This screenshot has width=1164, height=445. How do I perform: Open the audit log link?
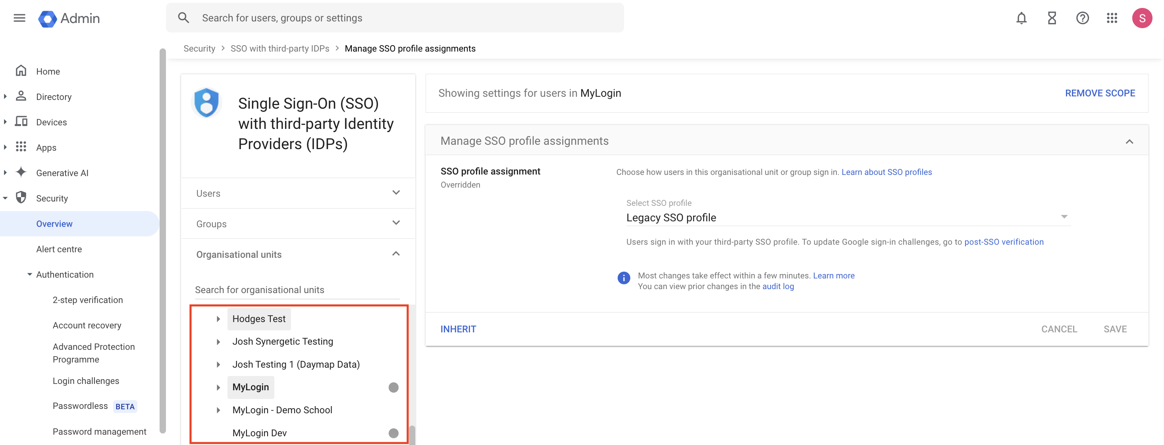click(778, 286)
